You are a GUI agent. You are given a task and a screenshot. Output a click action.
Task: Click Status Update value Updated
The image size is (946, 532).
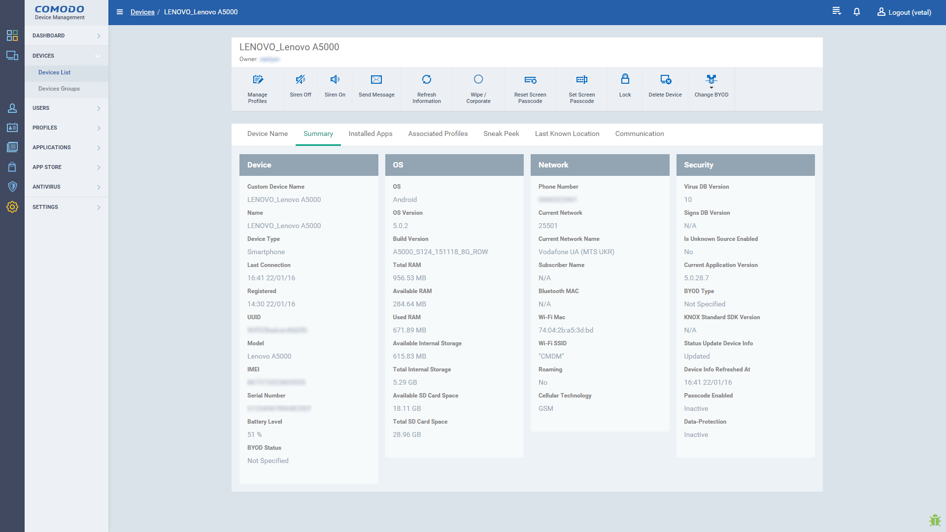pos(697,356)
